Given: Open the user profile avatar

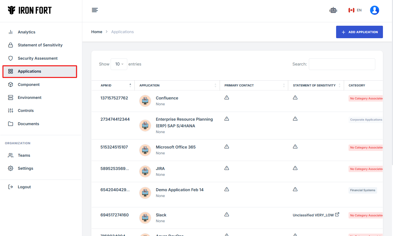Looking at the screenshot, I should click(374, 10).
